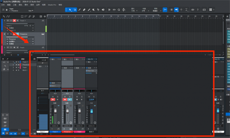Viewport: 230px width, 138px height.
Task: Click Main Out send on BUS 1 channel
Action: tap(91, 71)
